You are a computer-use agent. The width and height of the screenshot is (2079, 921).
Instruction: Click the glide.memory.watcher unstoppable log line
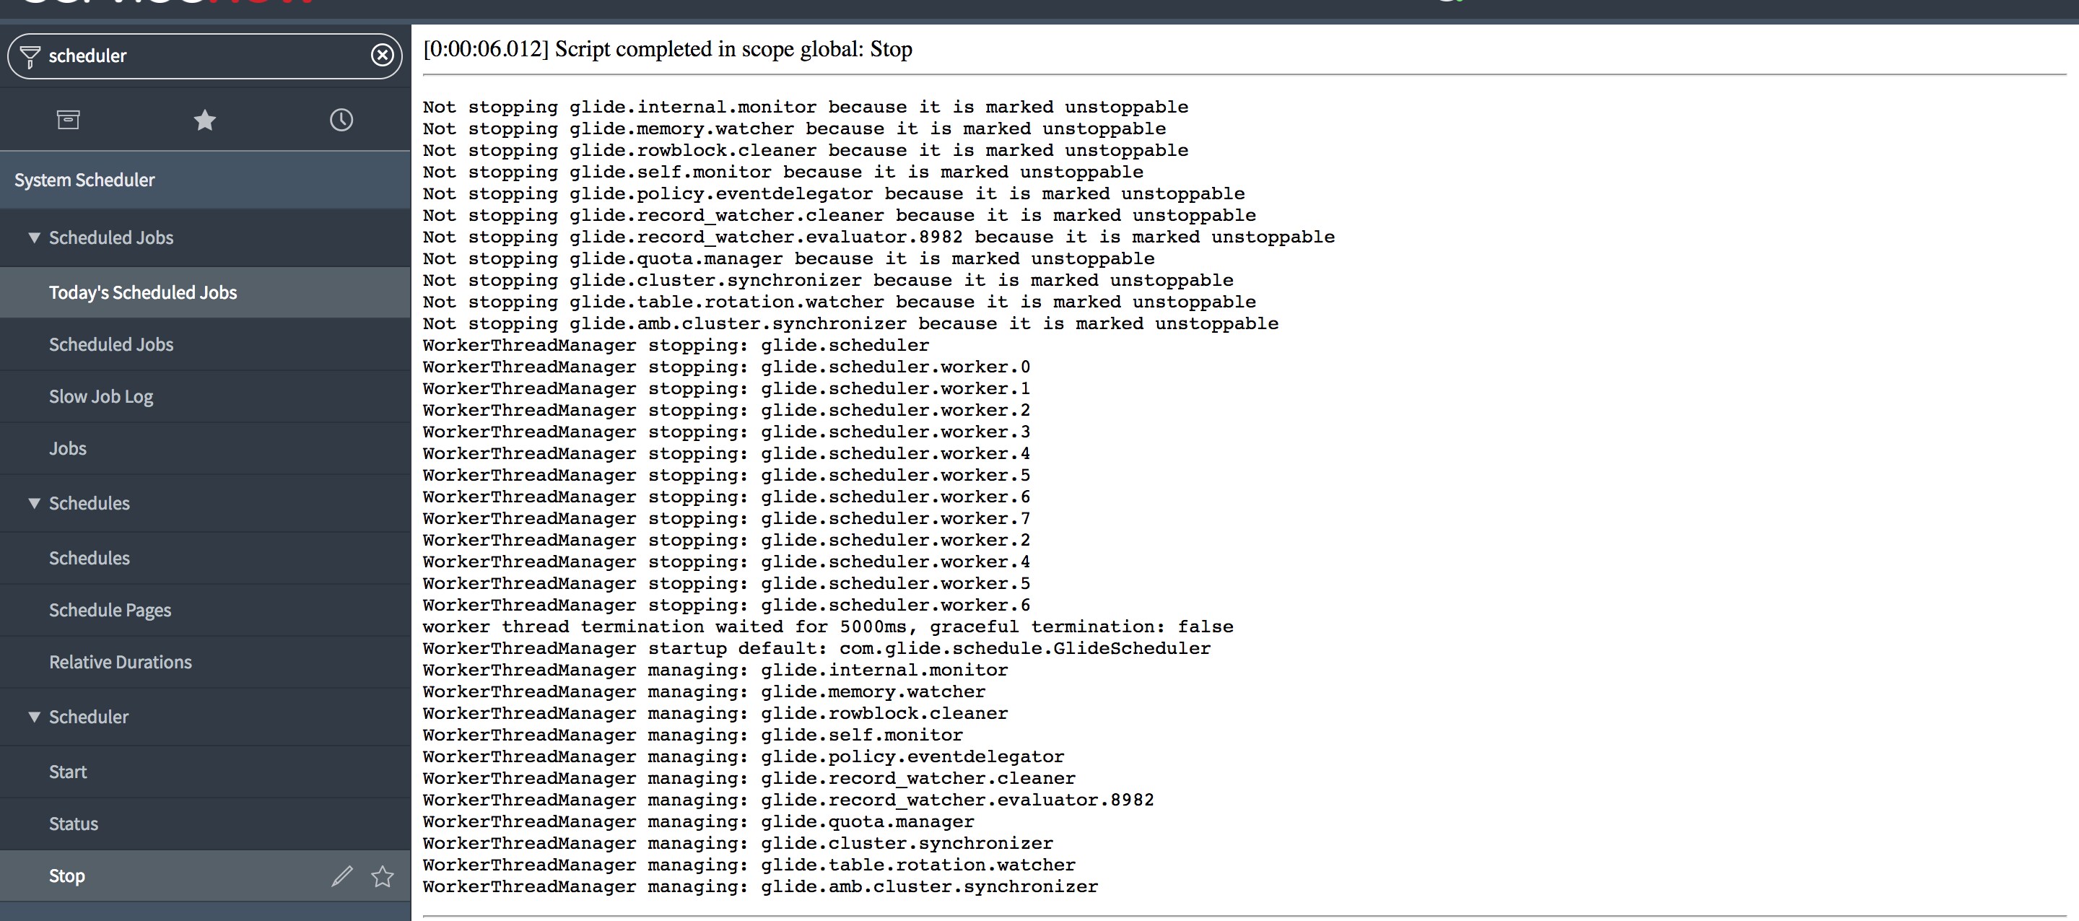click(x=794, y=128)
